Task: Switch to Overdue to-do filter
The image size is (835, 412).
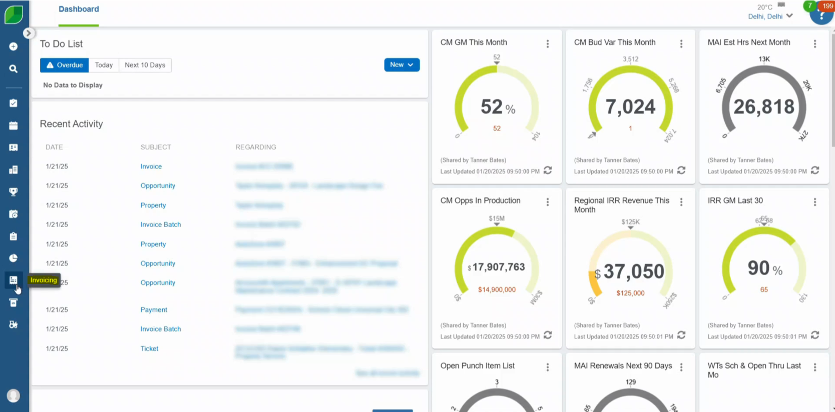Action: (x=65, y=65)
